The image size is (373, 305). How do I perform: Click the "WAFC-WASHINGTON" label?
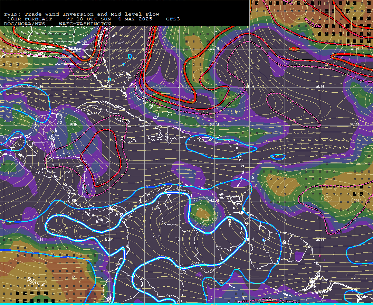point(85,24)
